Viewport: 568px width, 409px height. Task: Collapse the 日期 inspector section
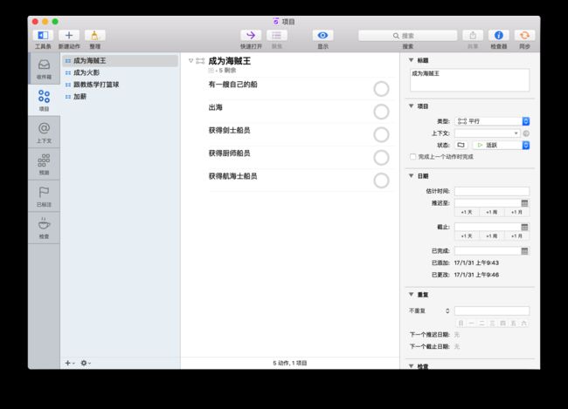click(x=412, y=176)
